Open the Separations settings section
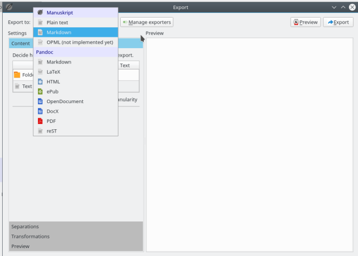 click(x=76, y=227)
